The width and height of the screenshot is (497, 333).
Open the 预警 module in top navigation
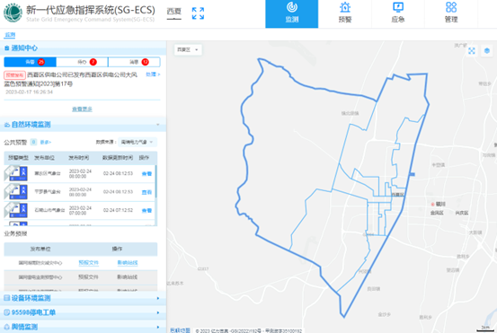(x=345, y=14)
